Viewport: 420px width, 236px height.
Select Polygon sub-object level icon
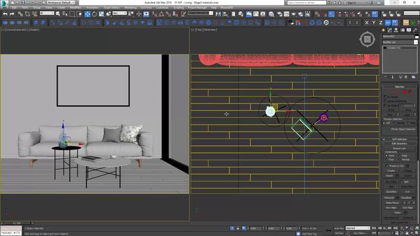point(404,92)
